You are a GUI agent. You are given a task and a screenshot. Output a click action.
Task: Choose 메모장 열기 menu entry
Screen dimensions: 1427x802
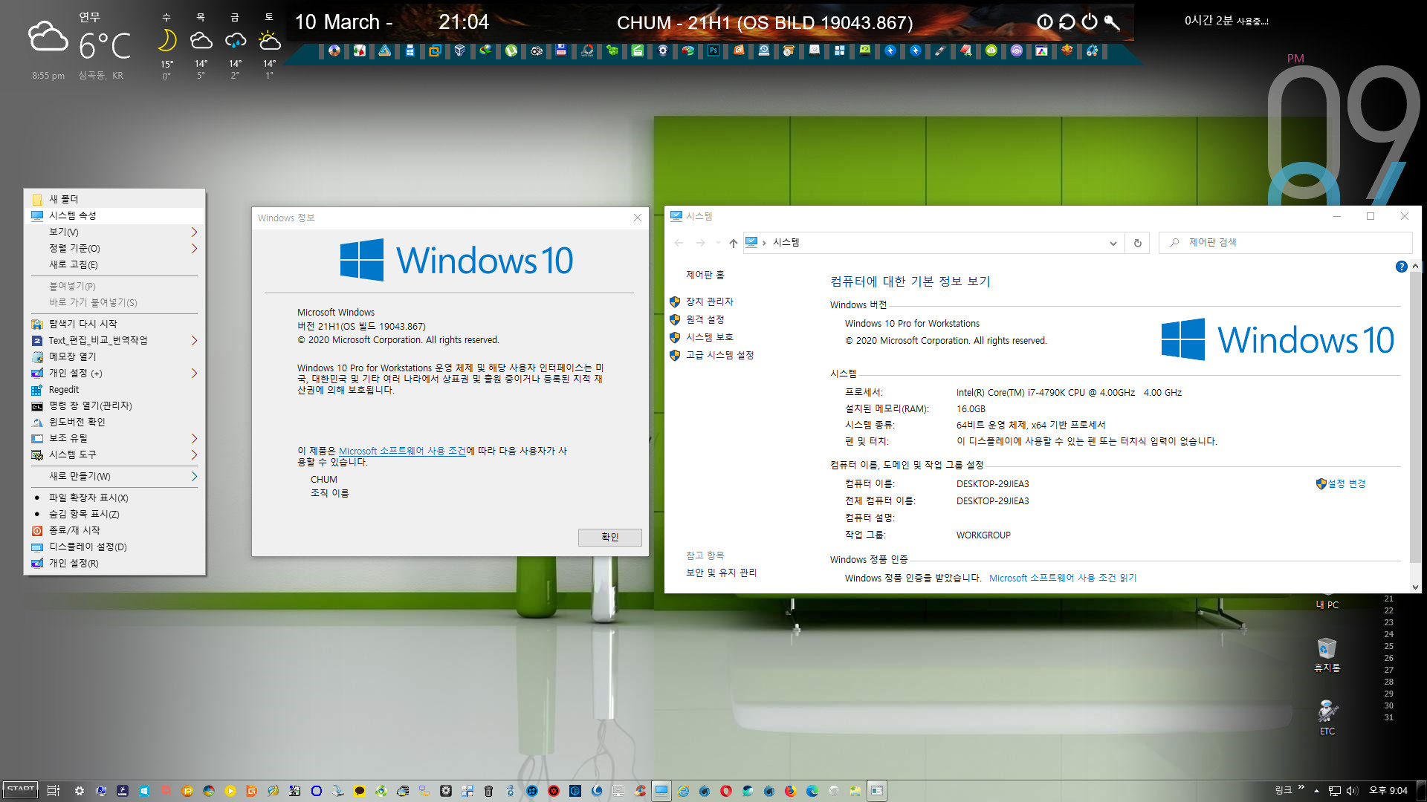point(114,356)
